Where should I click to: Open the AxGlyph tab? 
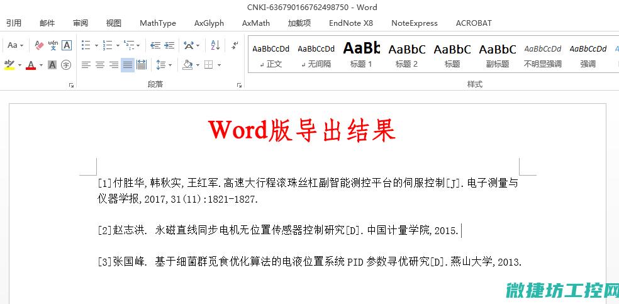click(209, 23)
